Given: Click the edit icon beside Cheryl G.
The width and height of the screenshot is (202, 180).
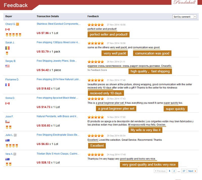Looking at the screenshot, I should click(18, 24).
